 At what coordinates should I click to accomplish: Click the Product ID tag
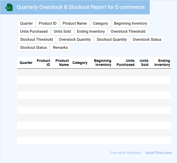pos(48,23)
